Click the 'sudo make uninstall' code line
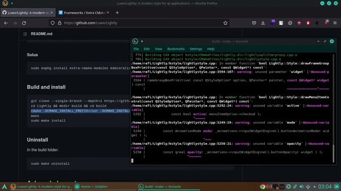This screenshot has height=191, width=341. 50,164
